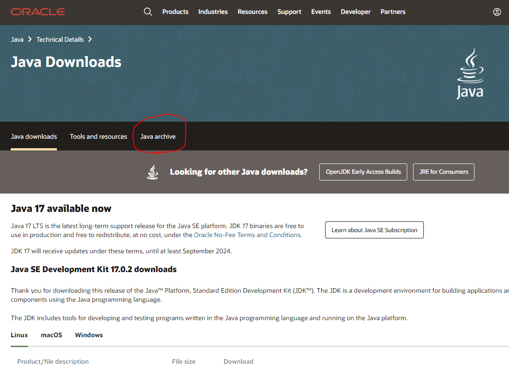Open the Developer menu
The width and height of the screenshot is (509, 370).
356,12
